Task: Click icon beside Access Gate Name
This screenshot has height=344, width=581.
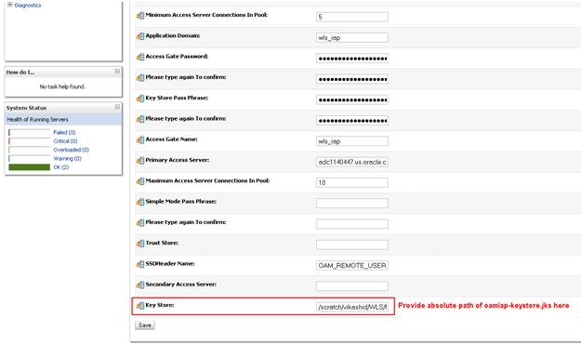Action: pos(140,140)
